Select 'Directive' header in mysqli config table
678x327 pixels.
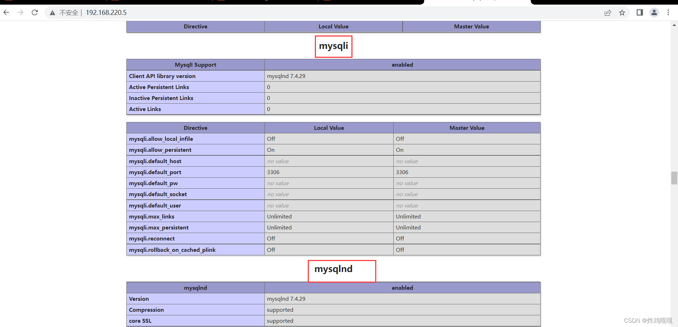(x=196, y=128)
